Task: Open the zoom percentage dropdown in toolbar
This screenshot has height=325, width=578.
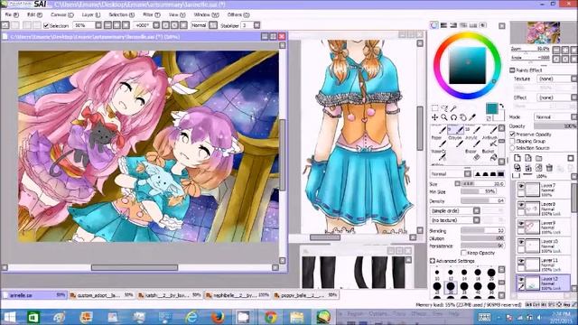Action: [x=98, y=25]
